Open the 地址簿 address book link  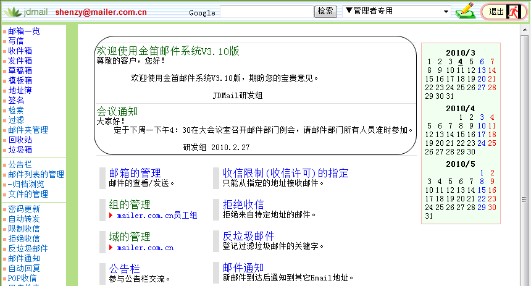point(20,90)
